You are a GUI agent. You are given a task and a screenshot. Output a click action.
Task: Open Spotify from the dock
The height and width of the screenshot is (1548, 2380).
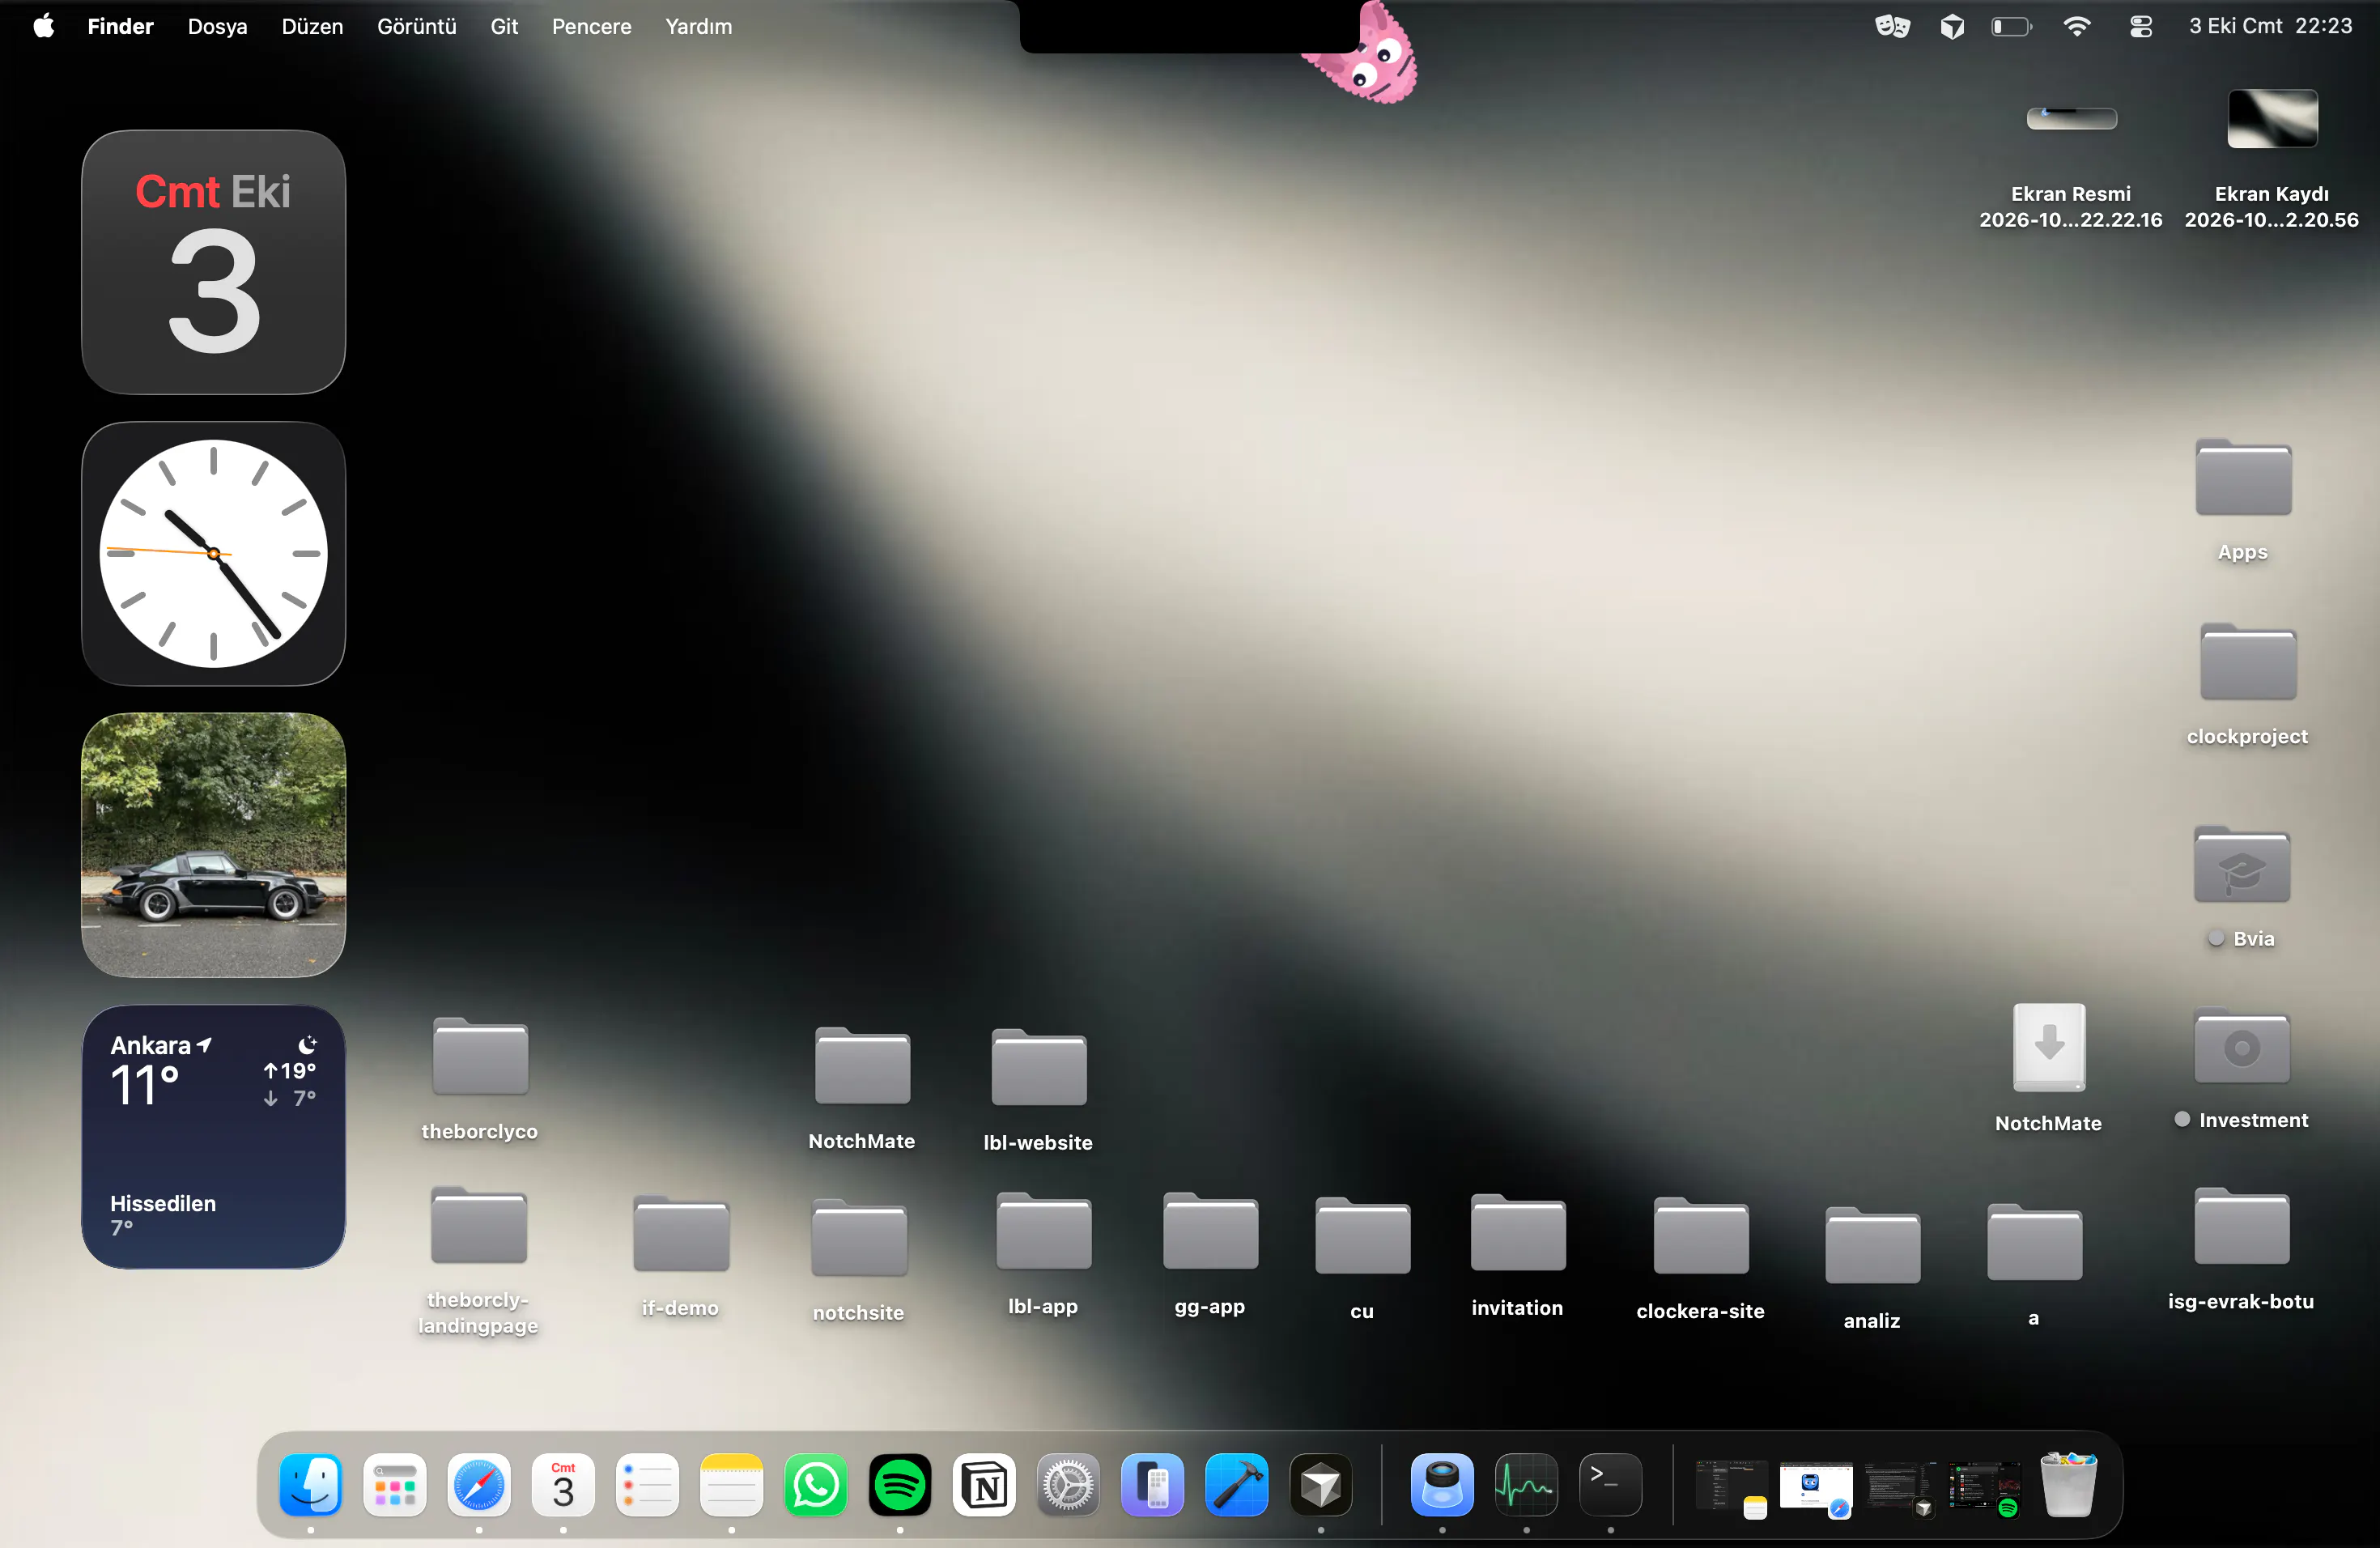click(x=899, y=1485)
